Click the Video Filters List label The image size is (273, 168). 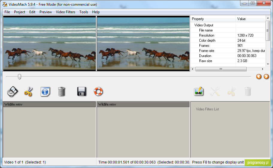tap(207, 109)
